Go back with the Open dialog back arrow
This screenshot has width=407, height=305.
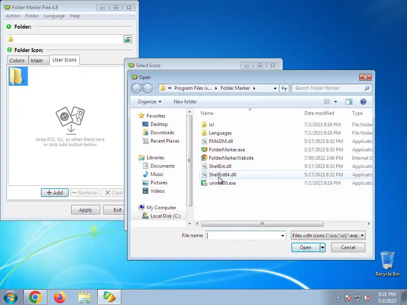(x=136, y=89)
